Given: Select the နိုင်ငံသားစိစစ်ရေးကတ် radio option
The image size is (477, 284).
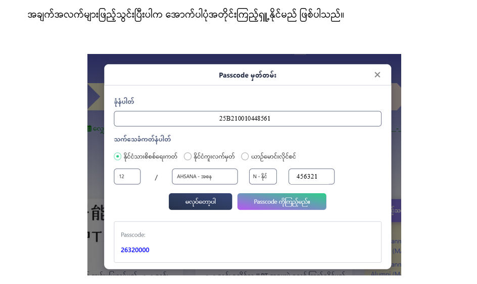Looking at the screenshot, I should [118, 156].
